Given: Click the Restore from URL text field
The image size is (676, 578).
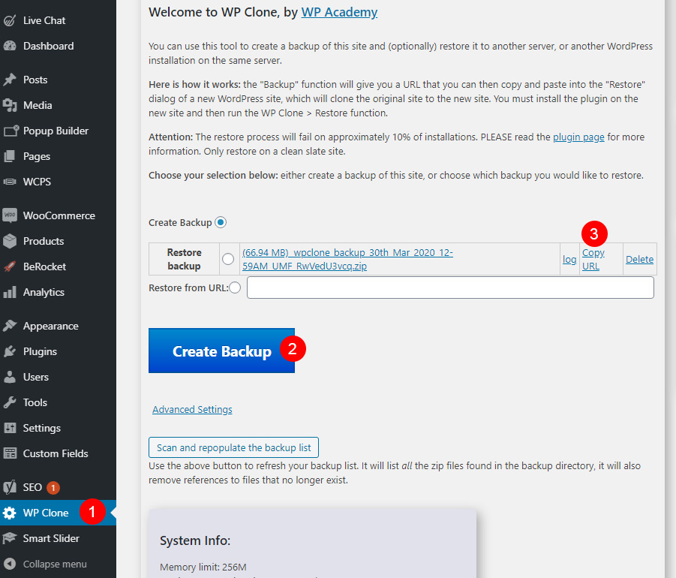Looking at the screenshot, I should (x=450, y=287).
